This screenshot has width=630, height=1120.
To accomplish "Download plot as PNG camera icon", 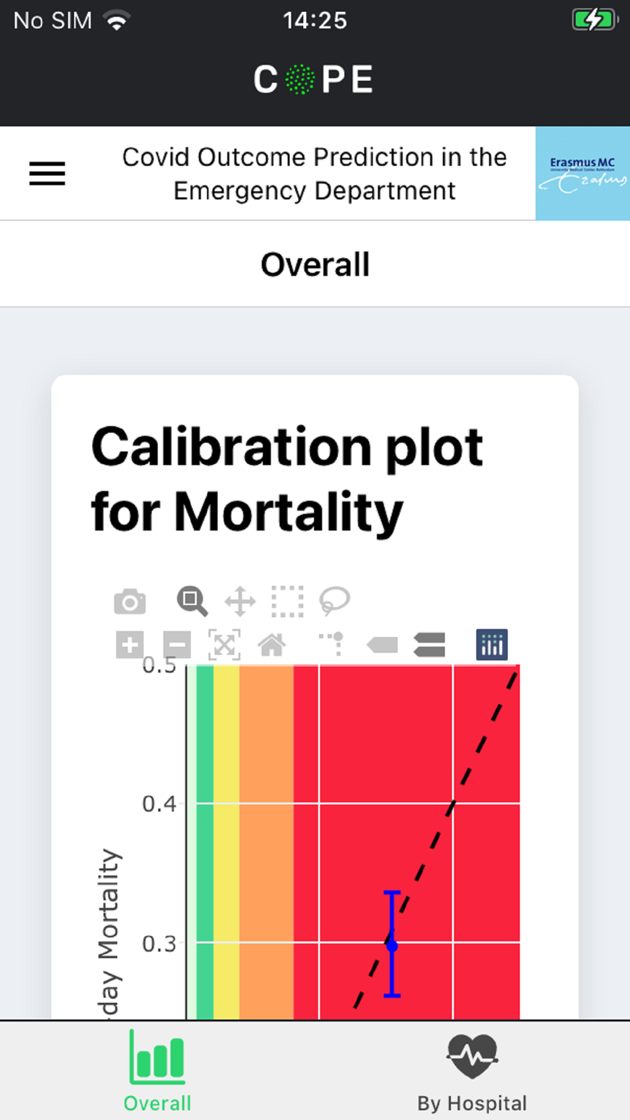I will (x=130, y=601).
